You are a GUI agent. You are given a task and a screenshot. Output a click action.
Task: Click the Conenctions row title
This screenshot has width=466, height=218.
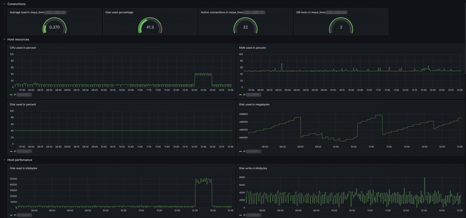(x=16, y=4)
